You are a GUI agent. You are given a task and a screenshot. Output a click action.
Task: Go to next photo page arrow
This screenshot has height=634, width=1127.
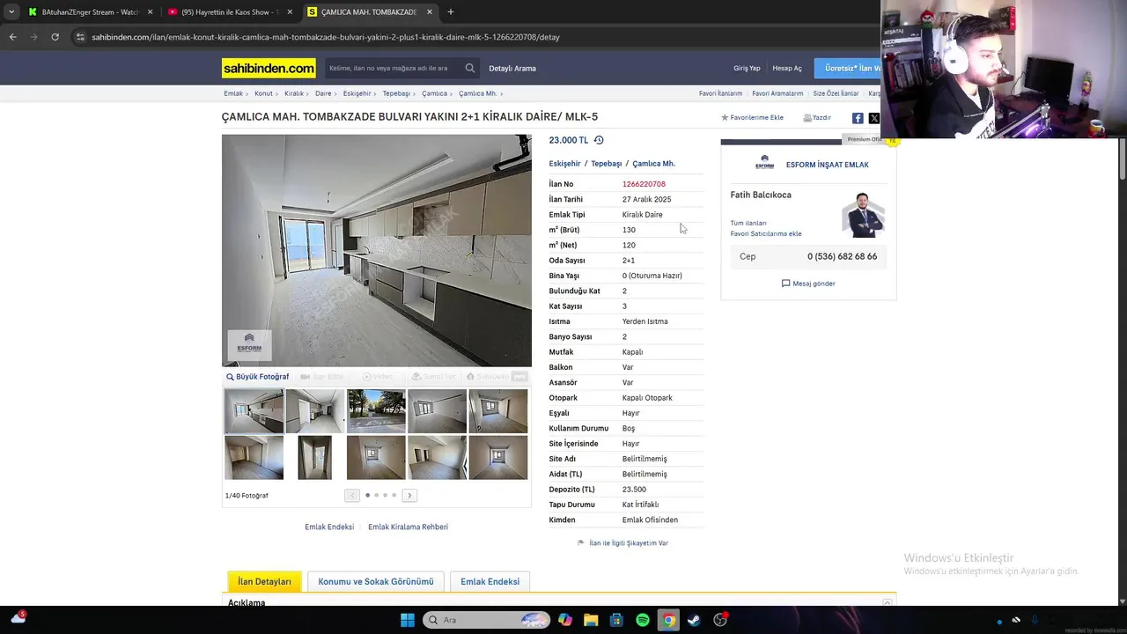(x=409, y=496)
